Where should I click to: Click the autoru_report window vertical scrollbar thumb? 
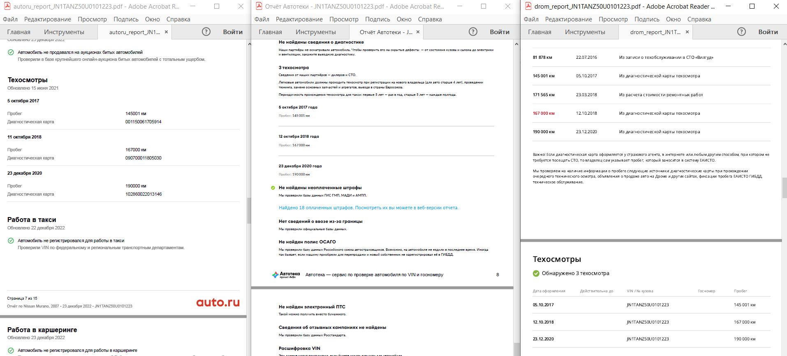click(x=249, y=210)
